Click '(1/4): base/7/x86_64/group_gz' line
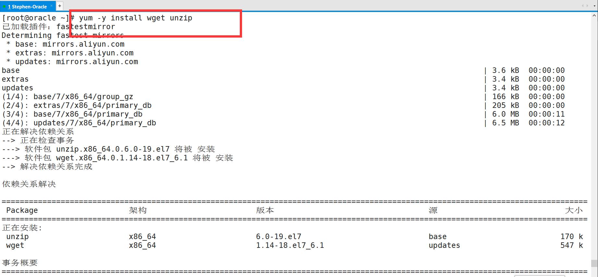The image size is (598, 277). coord(67,97)
